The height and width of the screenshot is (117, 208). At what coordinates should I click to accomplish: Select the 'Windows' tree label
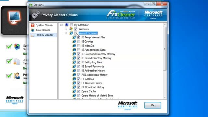click(84, 29)
